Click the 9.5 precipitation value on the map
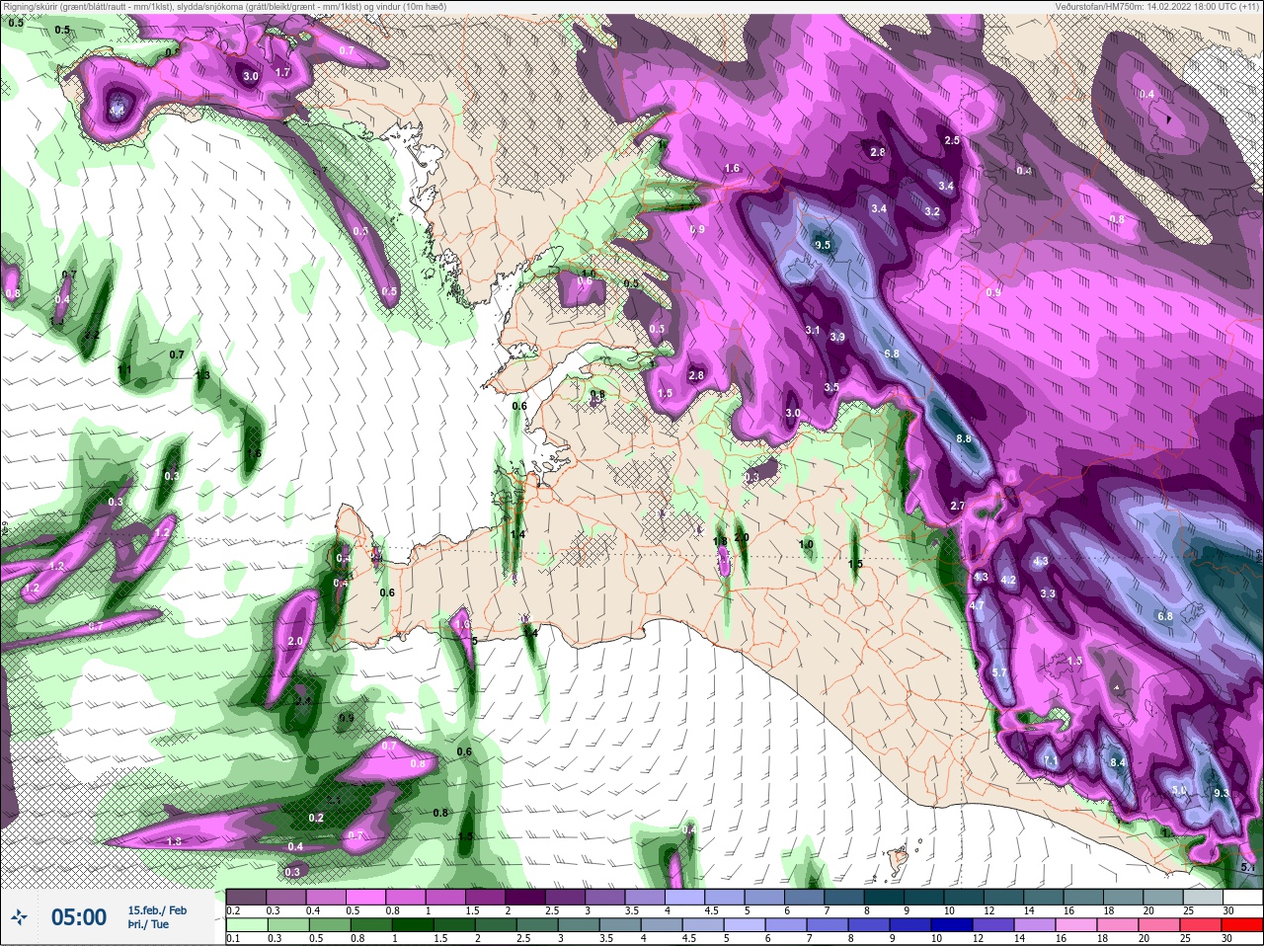Screen dimensions: 1264x946 [823, 244]
